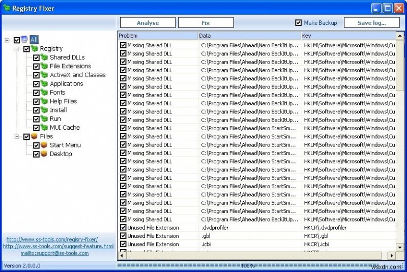The image size is (407, 272).
Task: Click the File Extensions green cube icon
Action: (44, 66)
